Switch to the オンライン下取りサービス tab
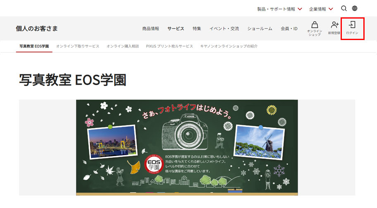The height and width of the screenshot is (208, 377). coord(78,46)
